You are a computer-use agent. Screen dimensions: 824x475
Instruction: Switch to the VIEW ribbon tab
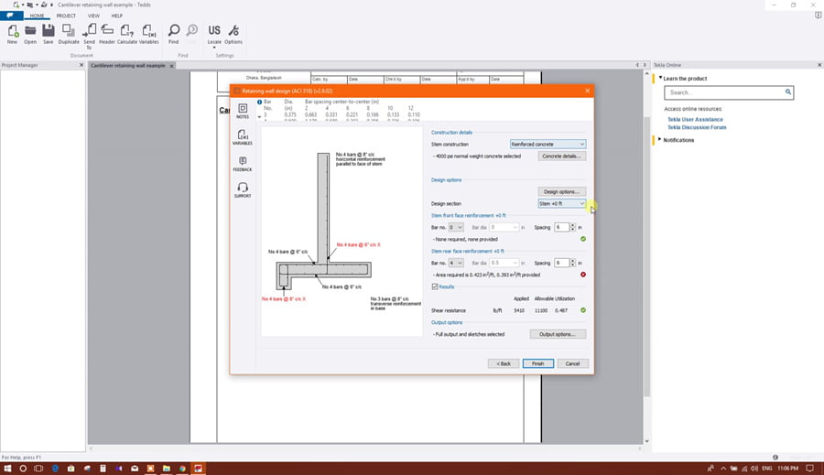click(x=93, y=16)
